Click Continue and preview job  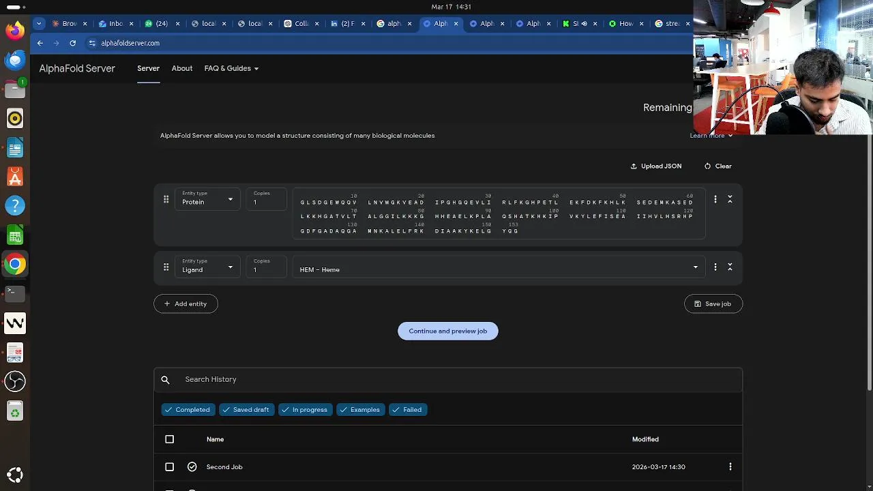448,331
